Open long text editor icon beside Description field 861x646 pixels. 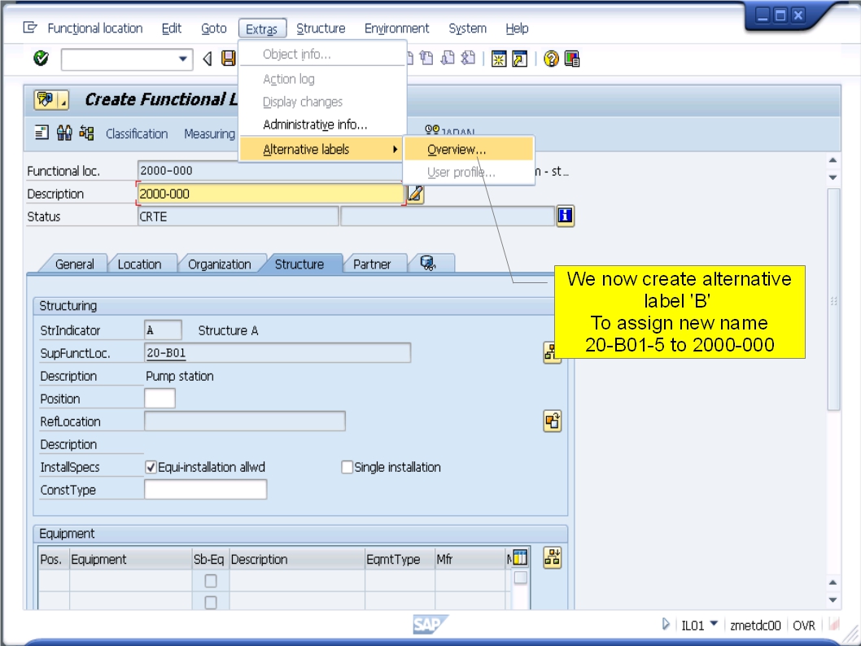point(415,194)
